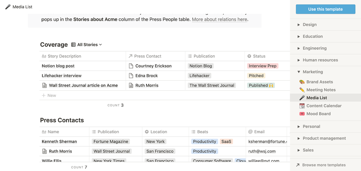The width and height of the screenshot is (361, 171).
Task: Expand the Sales category
Action: 299,150
